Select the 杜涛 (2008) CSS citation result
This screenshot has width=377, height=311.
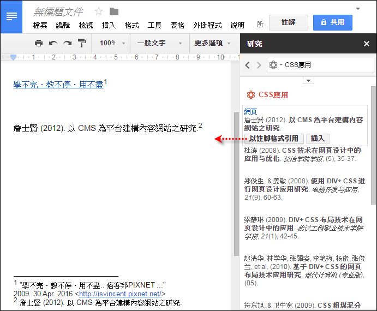302,154
